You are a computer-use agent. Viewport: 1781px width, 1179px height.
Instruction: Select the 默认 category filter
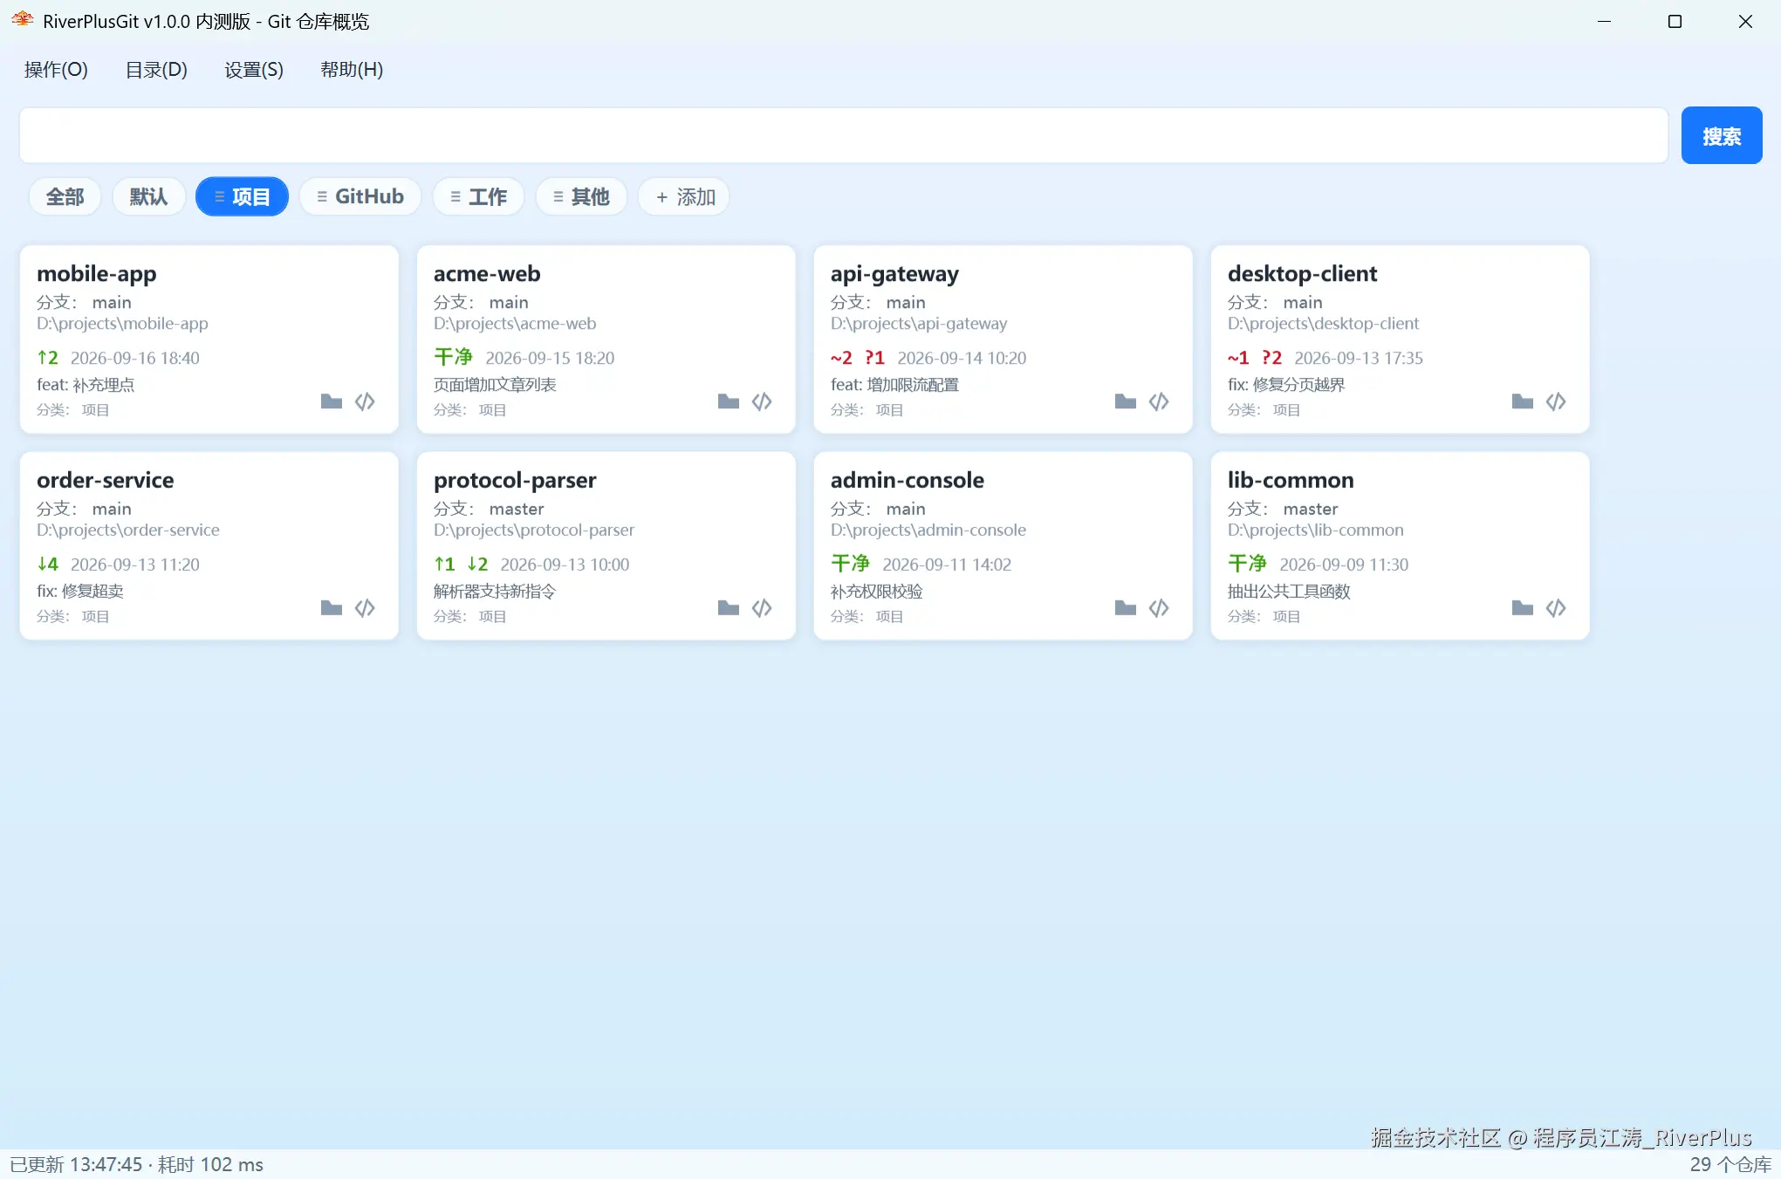pyautogui.click(x=148, y=196)
